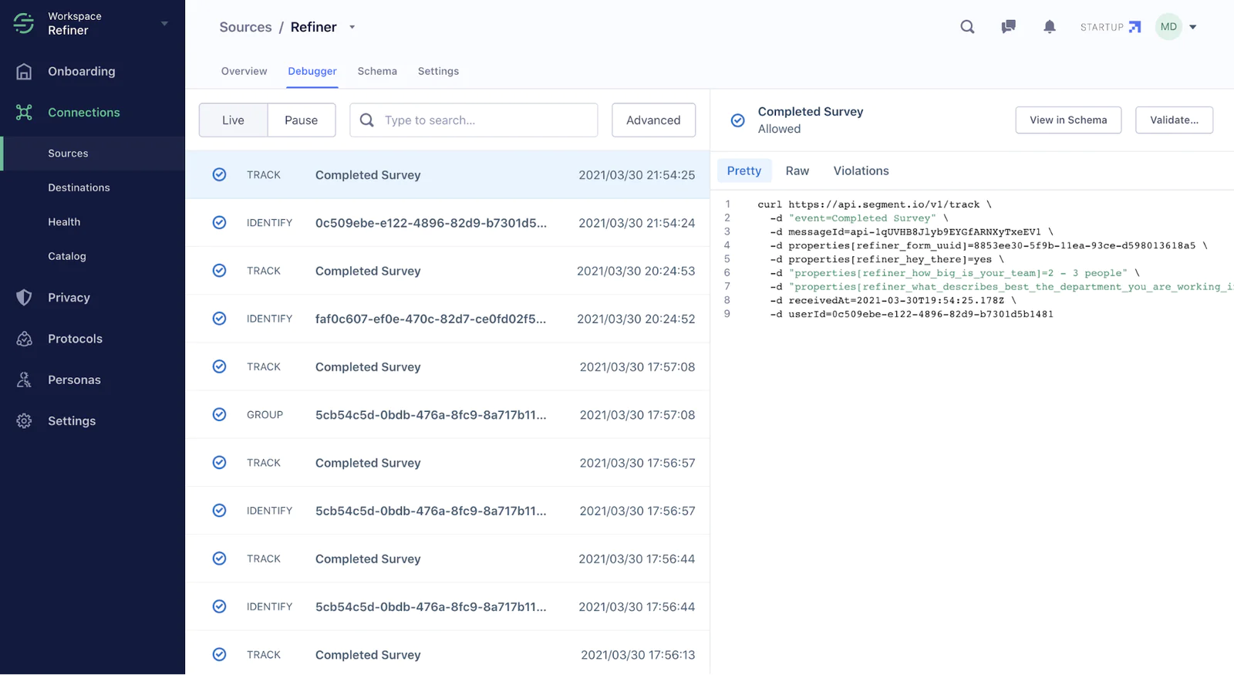Switch to the Overview tab
This screenshot has width=1234, height=675.
[244, 71]
